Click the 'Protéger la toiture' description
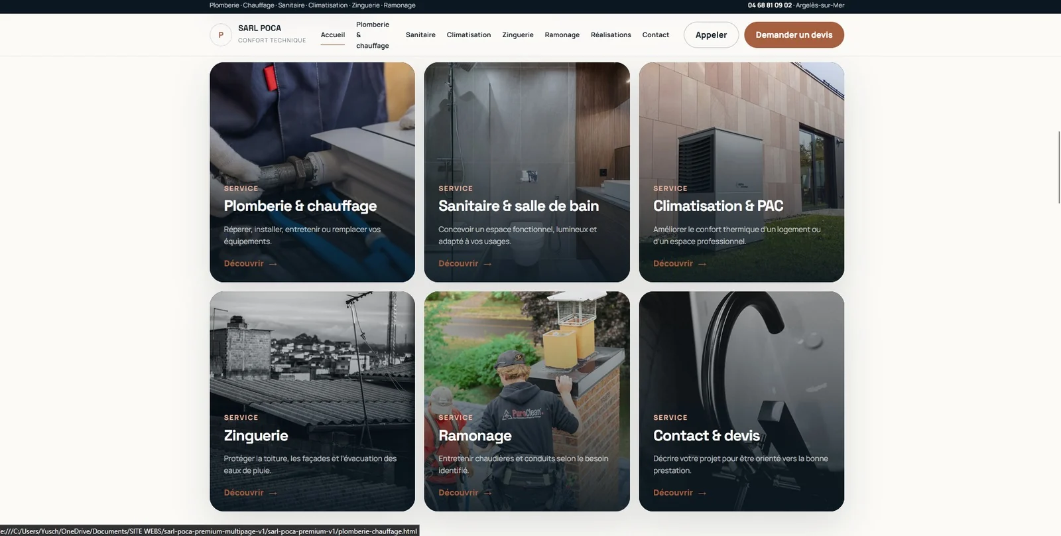Image resolution: width=1061 pixels, height=536 pixels. 310,464
